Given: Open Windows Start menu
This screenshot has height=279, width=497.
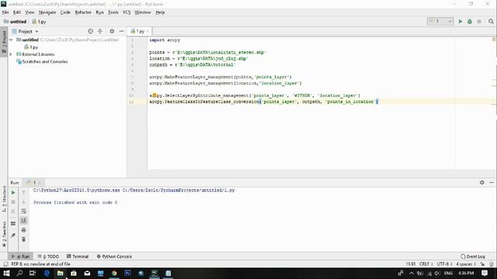Looking at the screenshot, I should click(6, 273).
